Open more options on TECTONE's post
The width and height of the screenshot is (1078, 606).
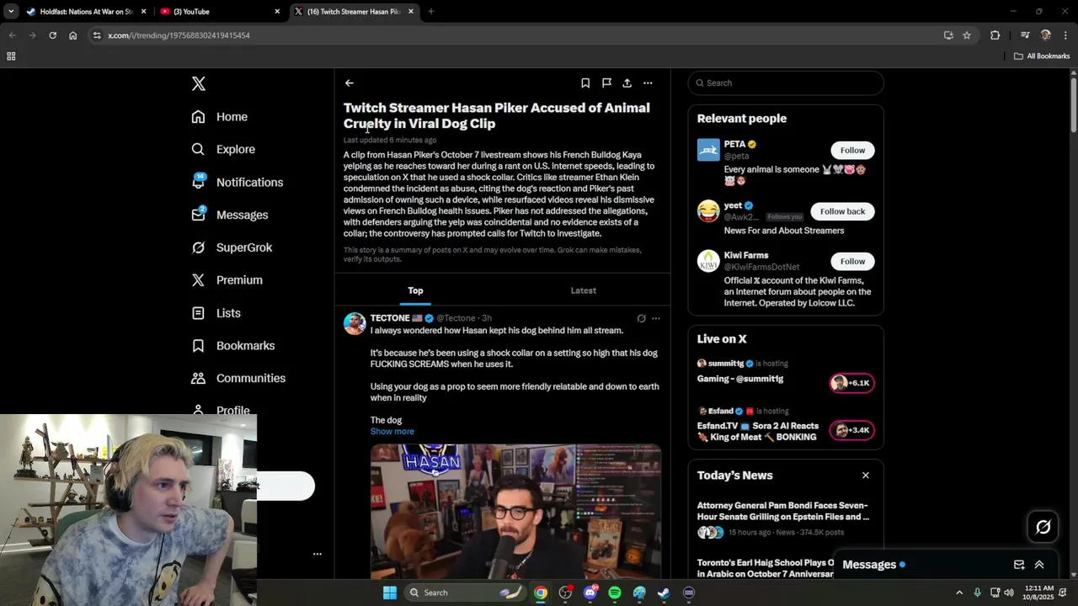(656, 318)
